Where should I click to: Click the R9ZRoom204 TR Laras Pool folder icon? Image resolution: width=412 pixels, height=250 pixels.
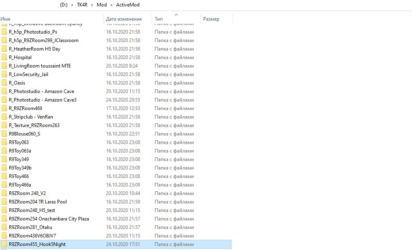[4, 202]
